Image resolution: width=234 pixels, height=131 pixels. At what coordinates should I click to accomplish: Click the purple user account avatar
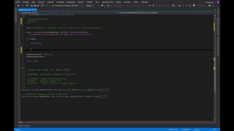[x=218, y=2]
